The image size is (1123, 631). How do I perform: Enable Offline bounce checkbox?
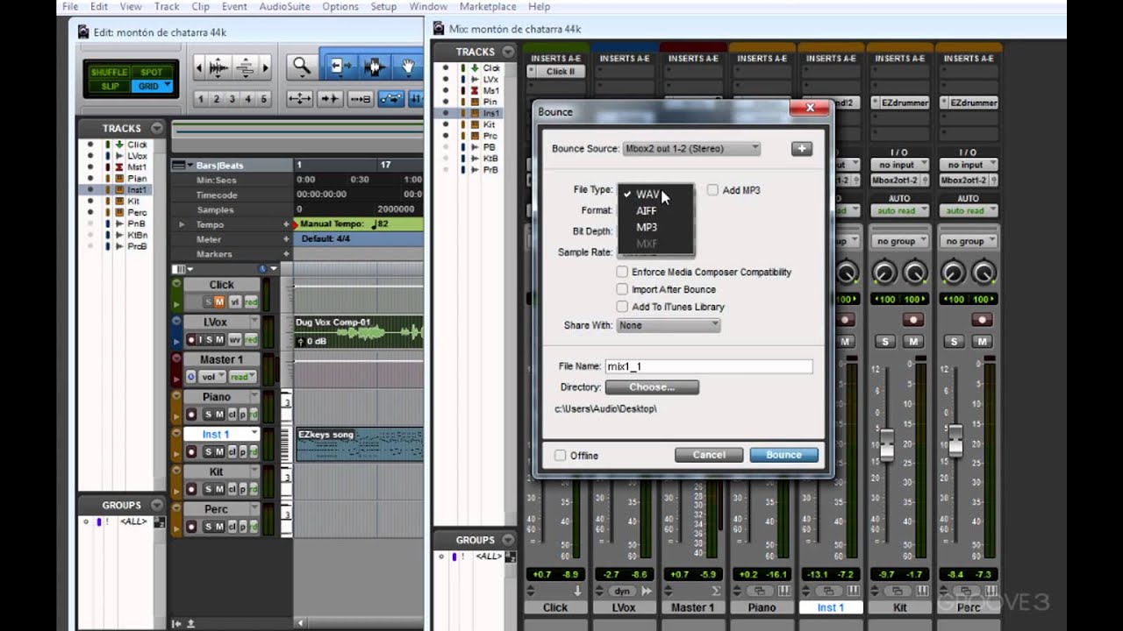click(560, 456)
